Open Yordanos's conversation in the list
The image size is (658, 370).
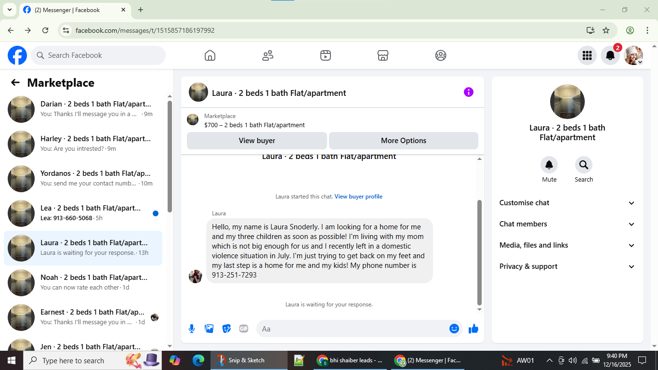[x=83, y=179]
